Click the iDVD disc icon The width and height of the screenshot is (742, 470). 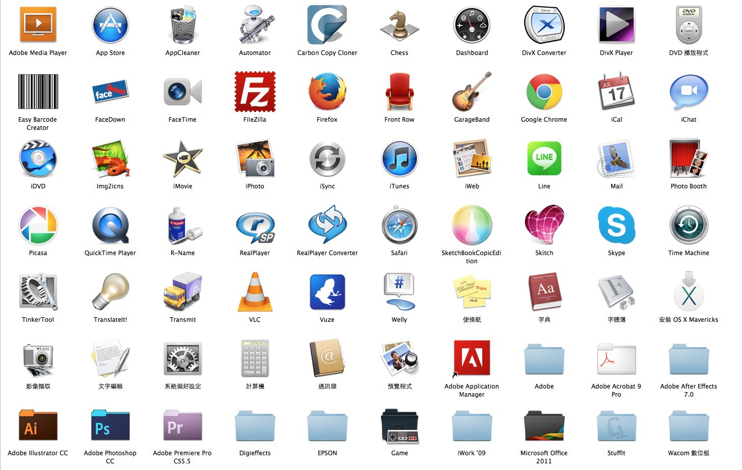click(38, 158)
